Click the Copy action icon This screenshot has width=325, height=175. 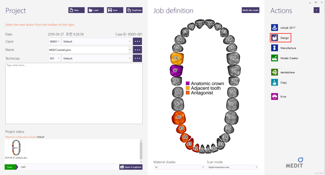pos(274,82)
